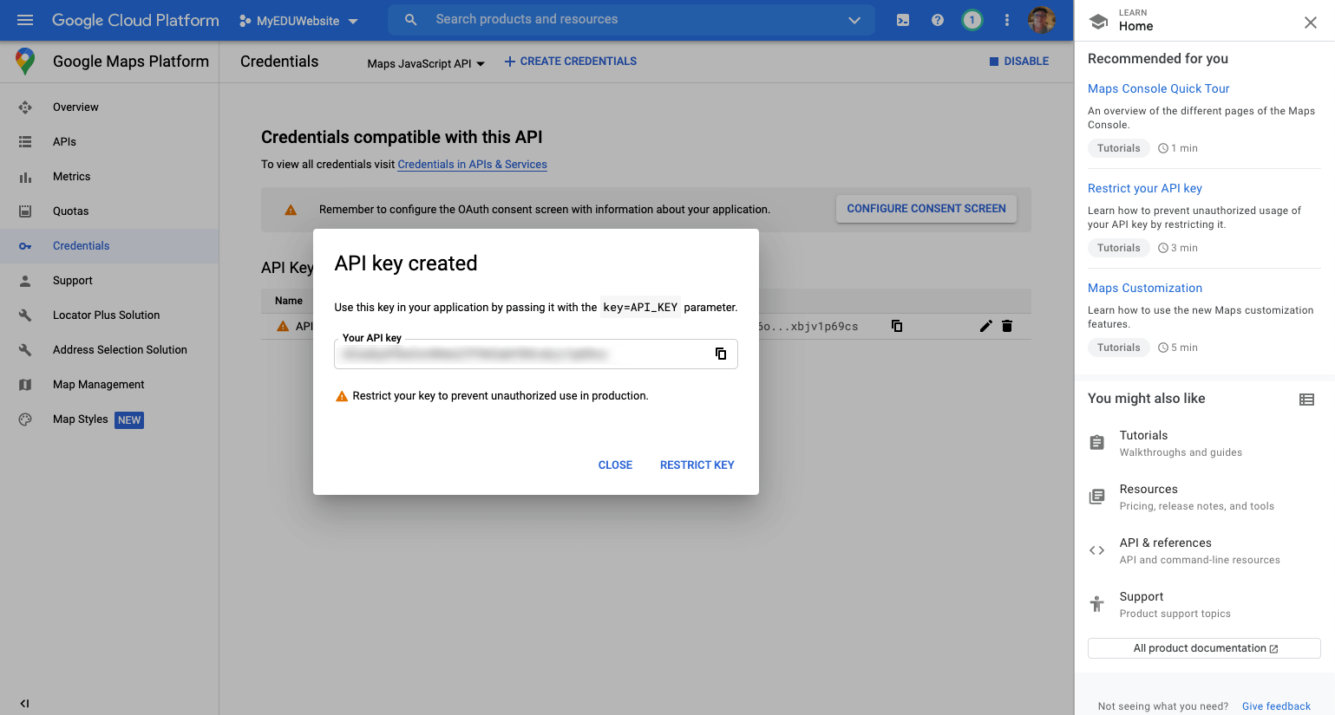Open notifications badge showing 1

tap(972, 20)
